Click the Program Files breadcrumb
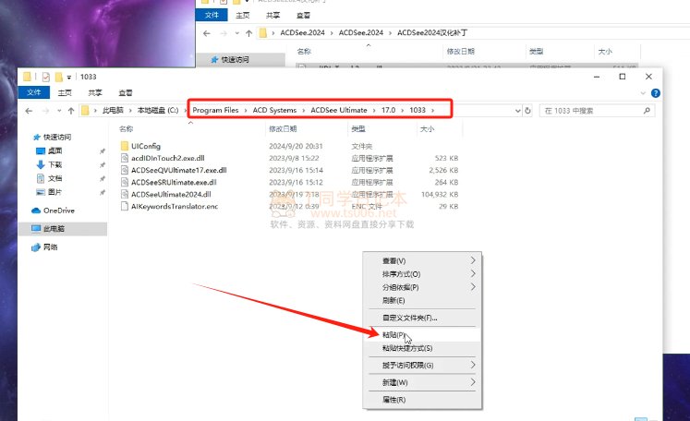Image resolution: width=690 pixels, height=421 pixels. coord(215,110)
